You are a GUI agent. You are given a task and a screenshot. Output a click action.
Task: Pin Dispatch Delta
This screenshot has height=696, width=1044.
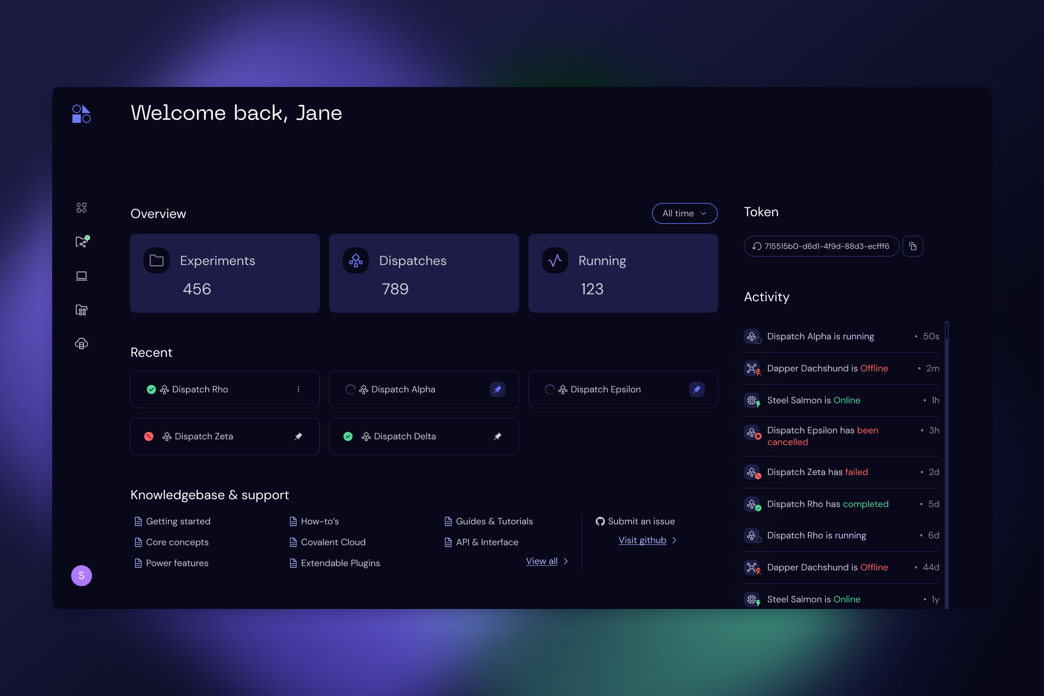[x=498, y=436]
